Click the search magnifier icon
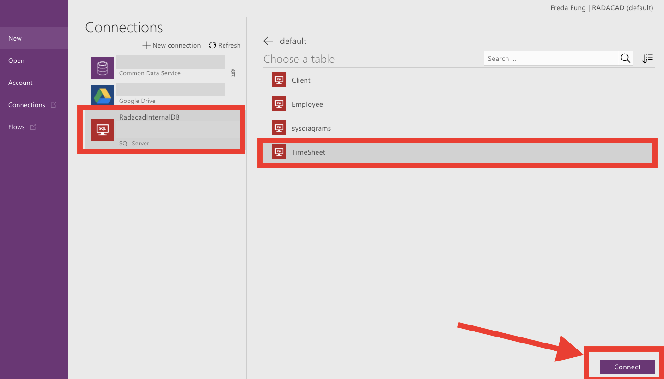The image size is (664, 379). pos(625,58)
